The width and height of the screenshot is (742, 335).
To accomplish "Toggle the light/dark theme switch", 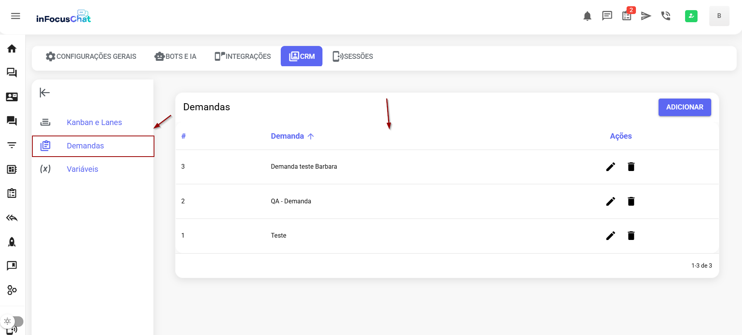I will tap(12, 321).
